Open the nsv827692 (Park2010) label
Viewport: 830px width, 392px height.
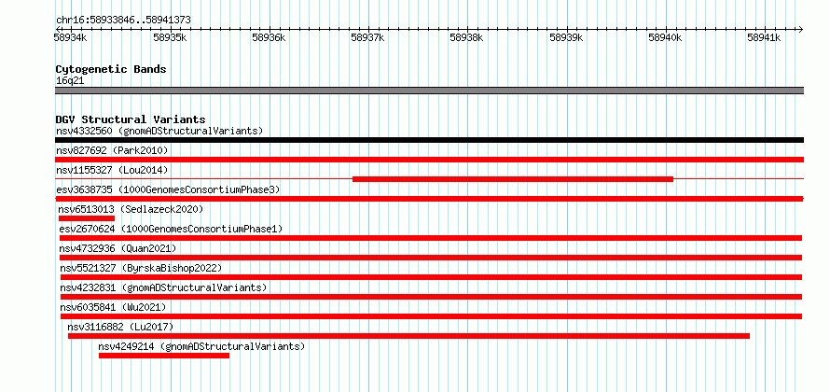(x=112, y=150)
